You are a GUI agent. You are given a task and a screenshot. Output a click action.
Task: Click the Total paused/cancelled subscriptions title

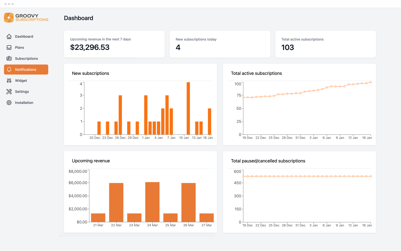(268, 161)
